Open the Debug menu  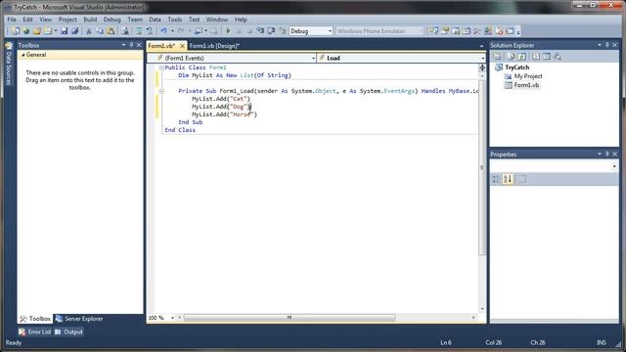[112, 20]
